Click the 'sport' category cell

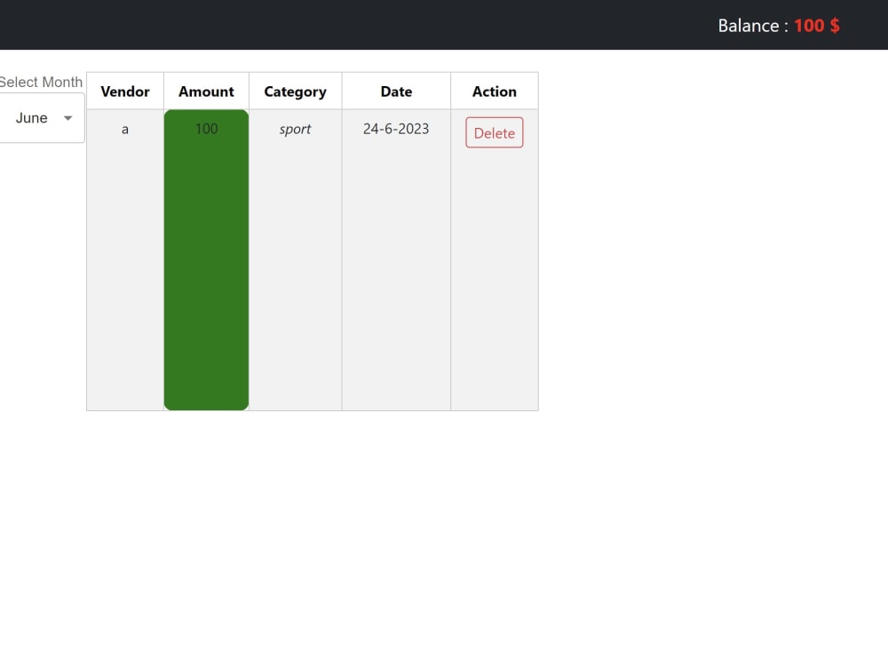coord(295,129)
